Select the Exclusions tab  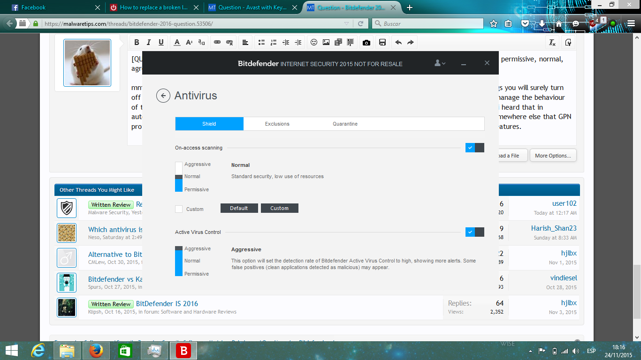pos(277,124)
